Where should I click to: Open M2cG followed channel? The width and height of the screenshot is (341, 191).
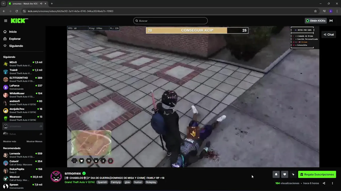(23, 64)
